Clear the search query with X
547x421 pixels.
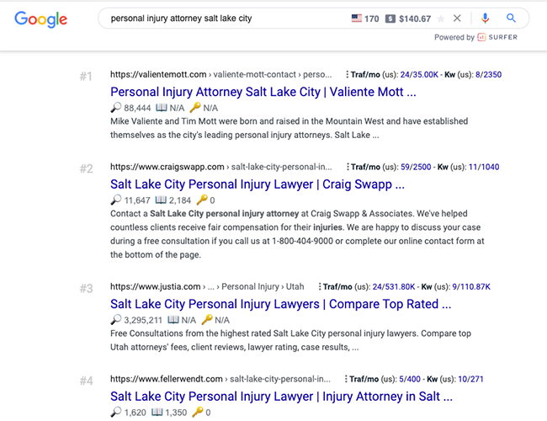click(x=457, y=18)
